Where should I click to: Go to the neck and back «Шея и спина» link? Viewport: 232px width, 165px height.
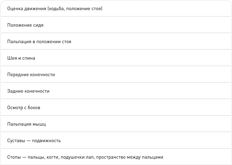click(x=21, y=58)
